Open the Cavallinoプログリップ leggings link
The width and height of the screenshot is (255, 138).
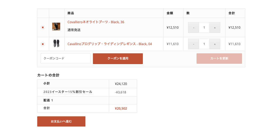pos(110,44)
